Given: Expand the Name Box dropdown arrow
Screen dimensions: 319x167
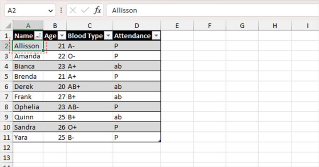Looking at the screenshot, I should click(50, 10).
